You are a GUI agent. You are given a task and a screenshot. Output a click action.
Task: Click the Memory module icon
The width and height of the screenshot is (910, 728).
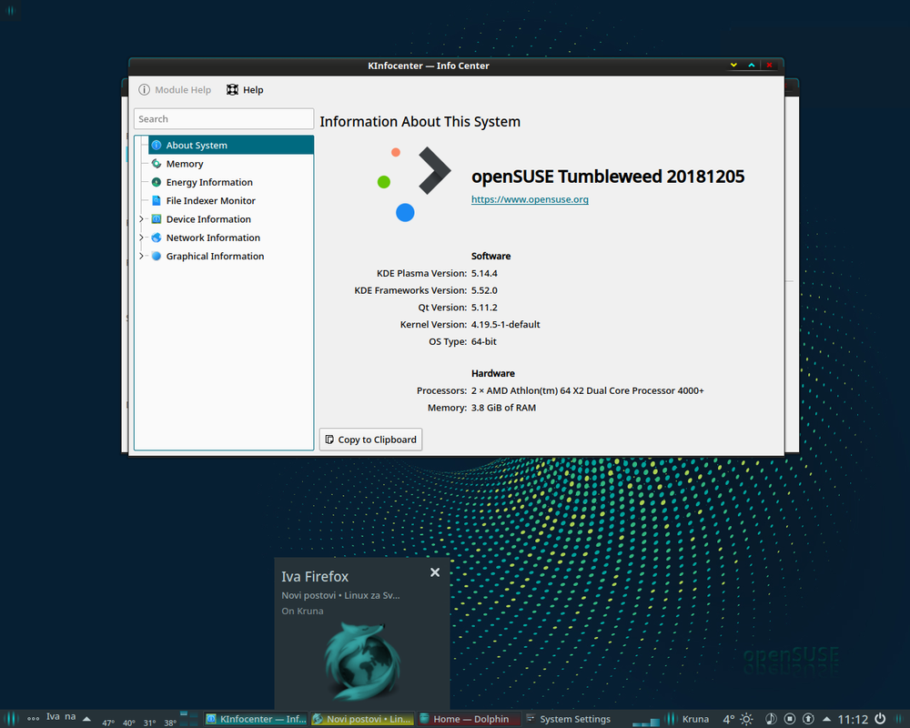[x=157, y=164]
